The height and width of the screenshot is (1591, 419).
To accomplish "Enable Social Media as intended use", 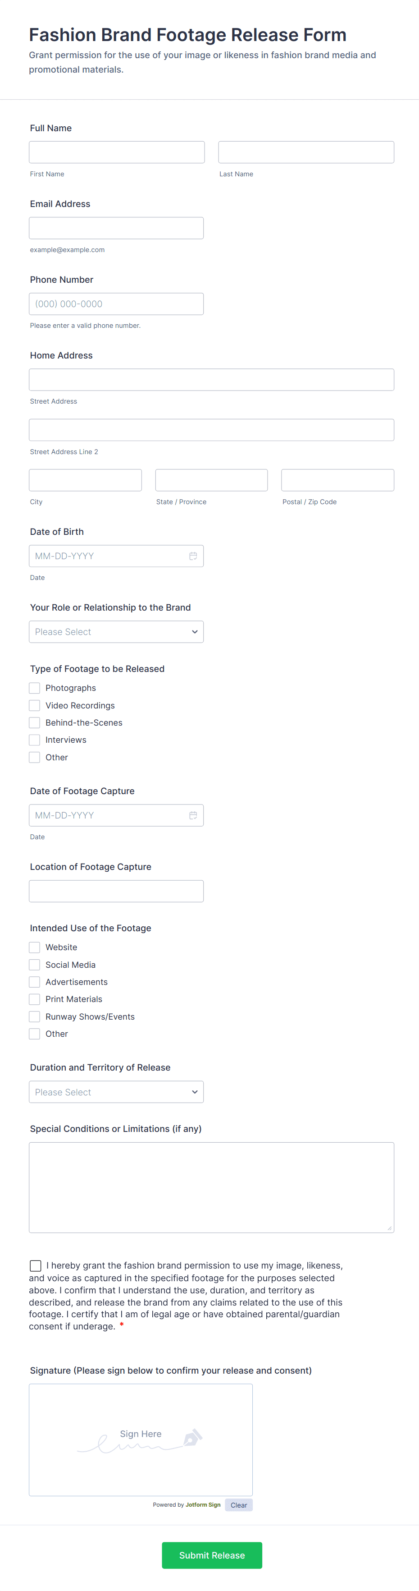I will (35, 964).
